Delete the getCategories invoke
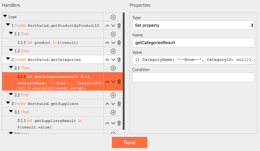The height and width of the screenshot is (151, 260). pos(119,60)
